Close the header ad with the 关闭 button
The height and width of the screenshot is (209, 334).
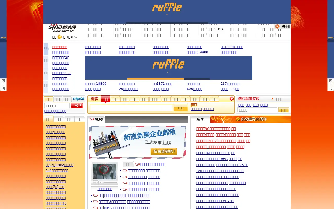coord(283,26)
